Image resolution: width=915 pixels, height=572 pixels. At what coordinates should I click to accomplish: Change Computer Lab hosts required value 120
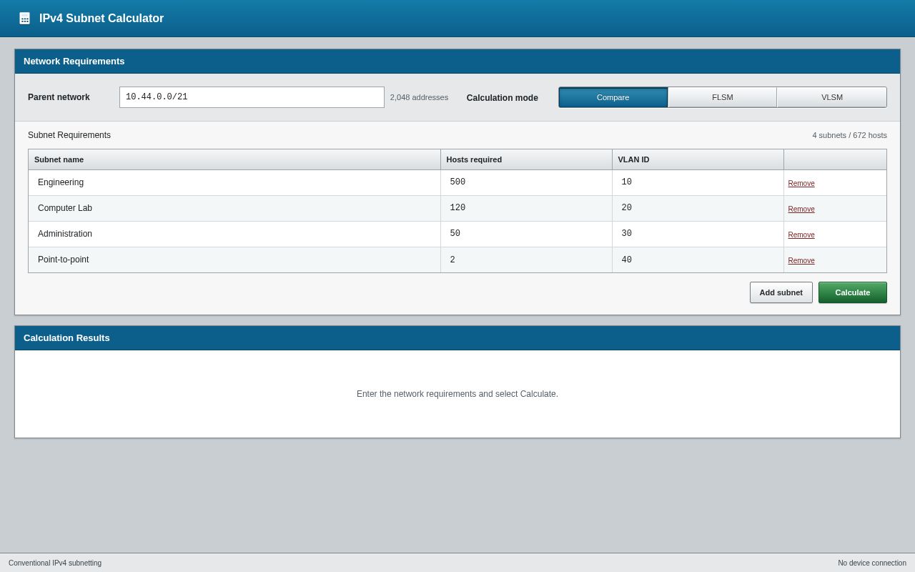click(526, 208)
